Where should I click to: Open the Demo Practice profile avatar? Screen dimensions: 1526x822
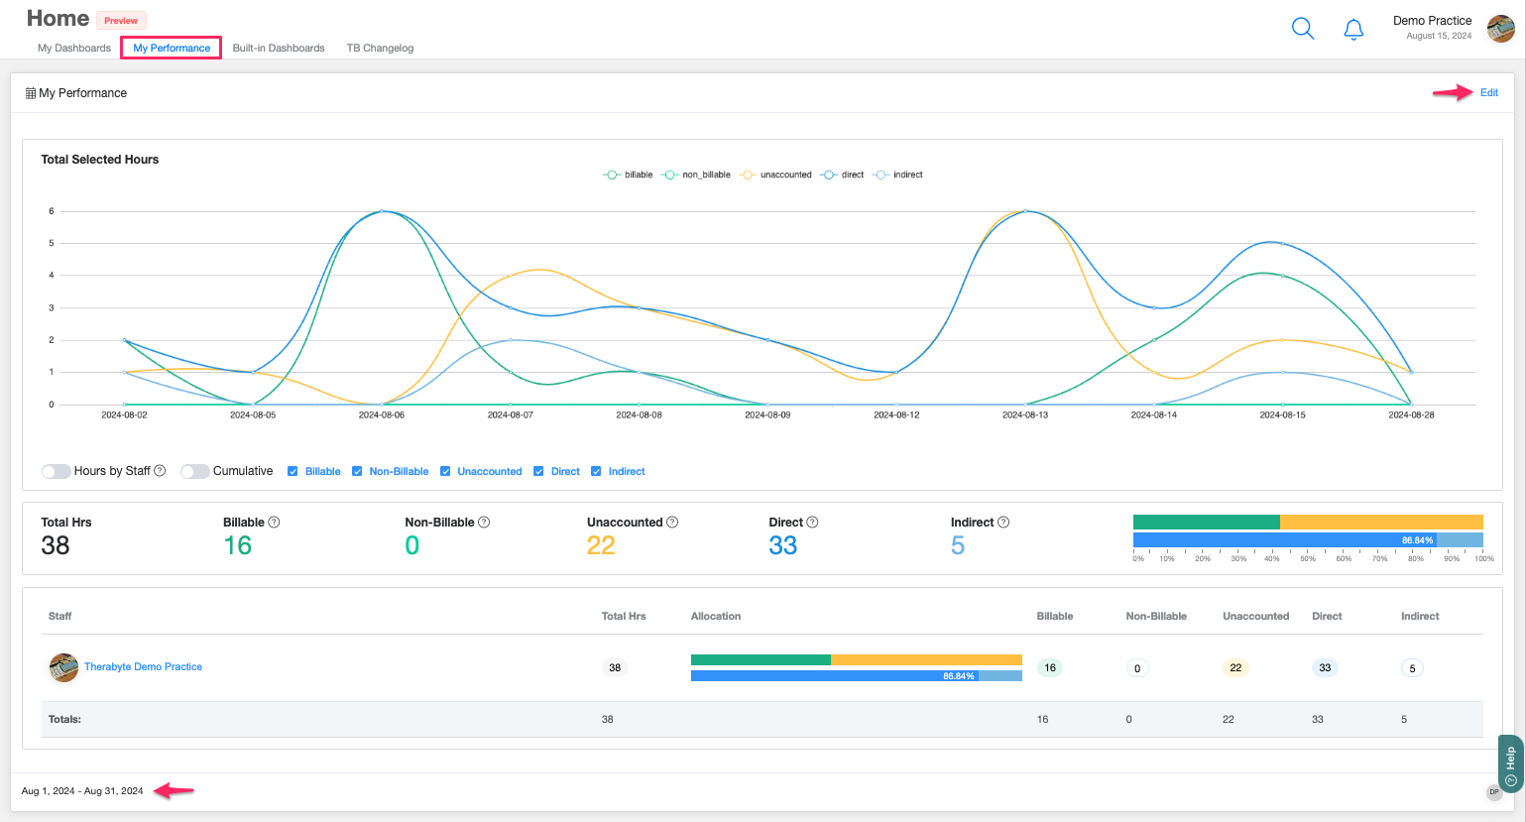pos(1501,29)
